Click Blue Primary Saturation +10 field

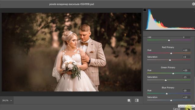click(186, 97)
